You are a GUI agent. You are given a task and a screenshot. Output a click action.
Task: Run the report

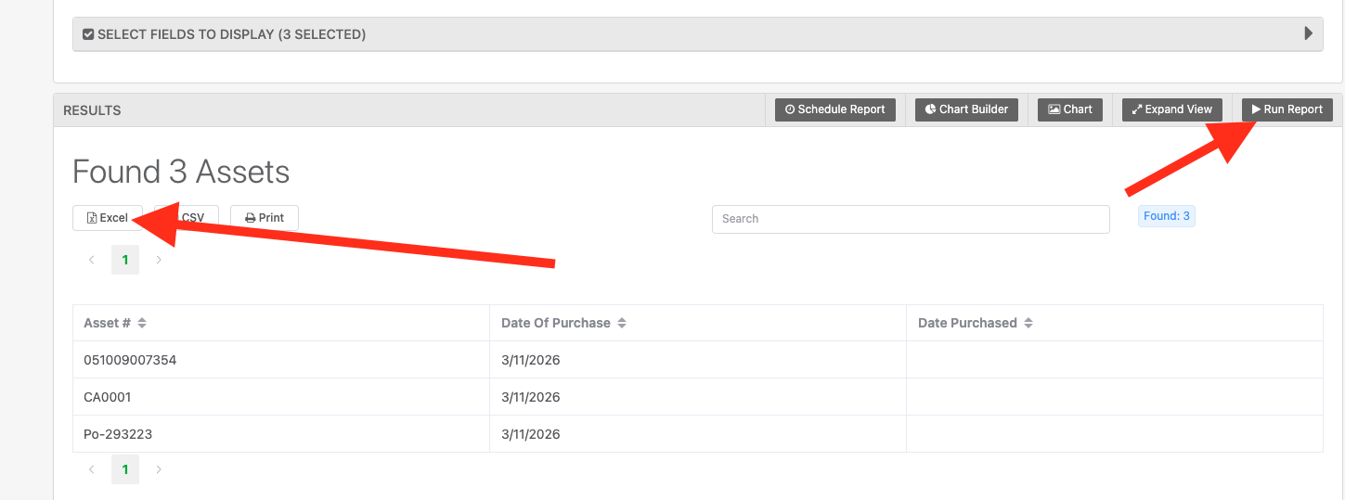pyautogui.click(x=1287, y=109)
